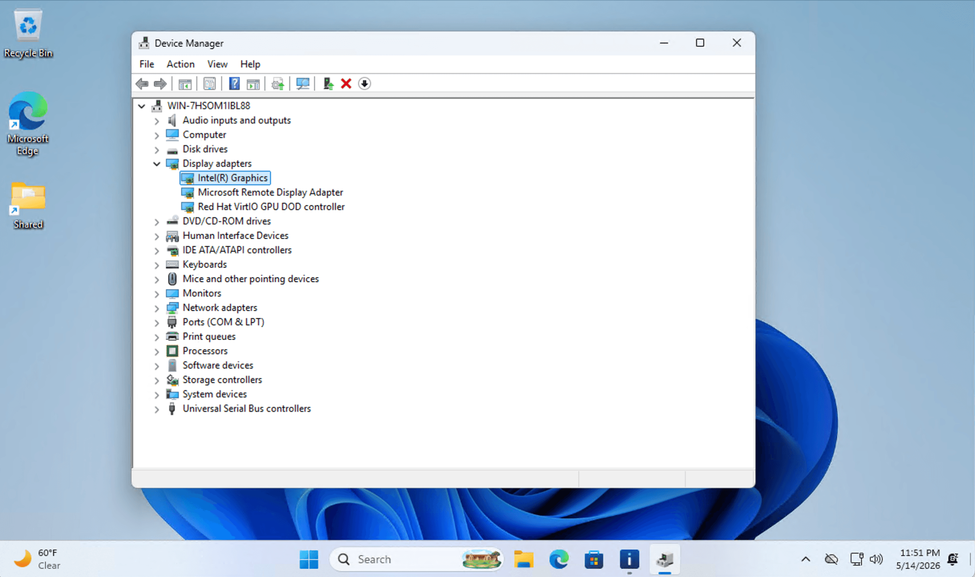975x577 pixels.
Task: Open the Action menu
Action: [181, 64]
